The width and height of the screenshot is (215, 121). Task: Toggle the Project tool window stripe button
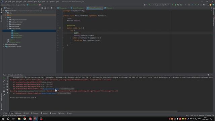(1, 10)
